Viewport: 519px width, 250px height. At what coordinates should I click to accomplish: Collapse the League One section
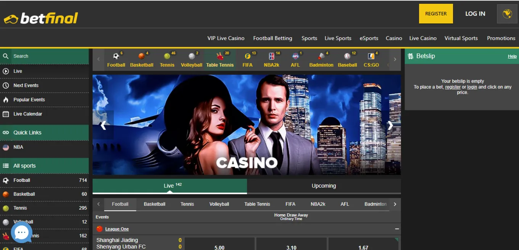[x=397, y=229]
